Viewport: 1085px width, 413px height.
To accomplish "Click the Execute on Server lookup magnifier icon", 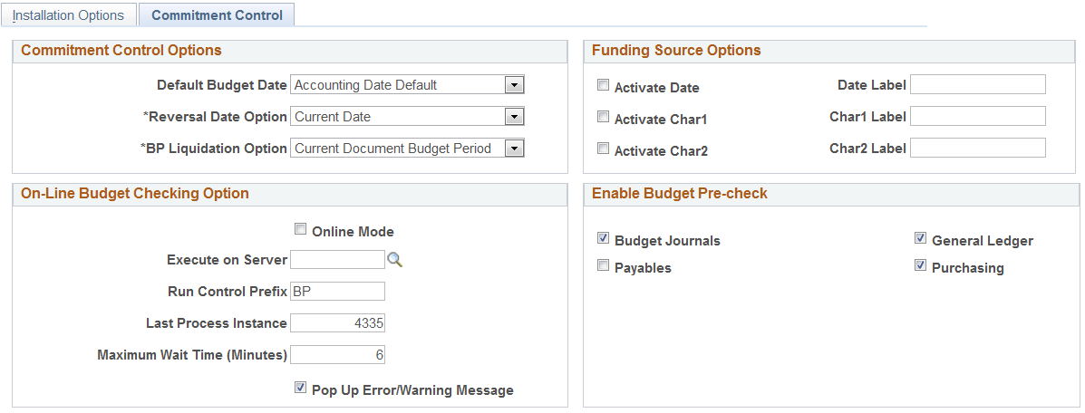I will pos(394,260).
